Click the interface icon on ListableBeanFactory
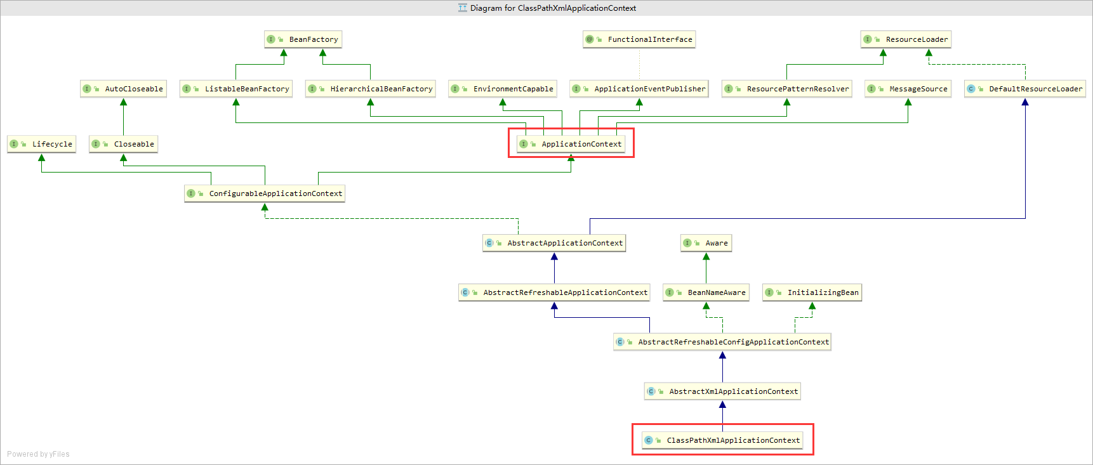 pos(187,89)
